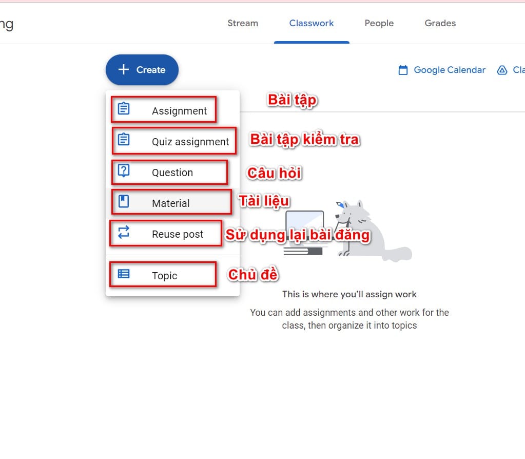Choose Quiz assignment from the Create menu
The width and height of the screenshot is (525, 459).
(190, 142)
